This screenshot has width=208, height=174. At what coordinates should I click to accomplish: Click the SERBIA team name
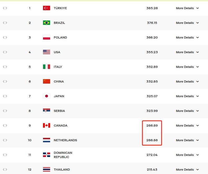pos(59,111)
